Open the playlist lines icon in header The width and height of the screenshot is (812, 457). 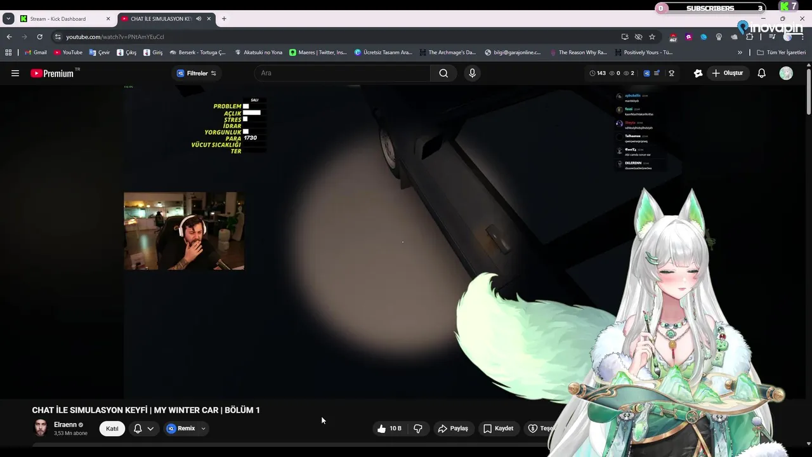[x=657, y=73]
